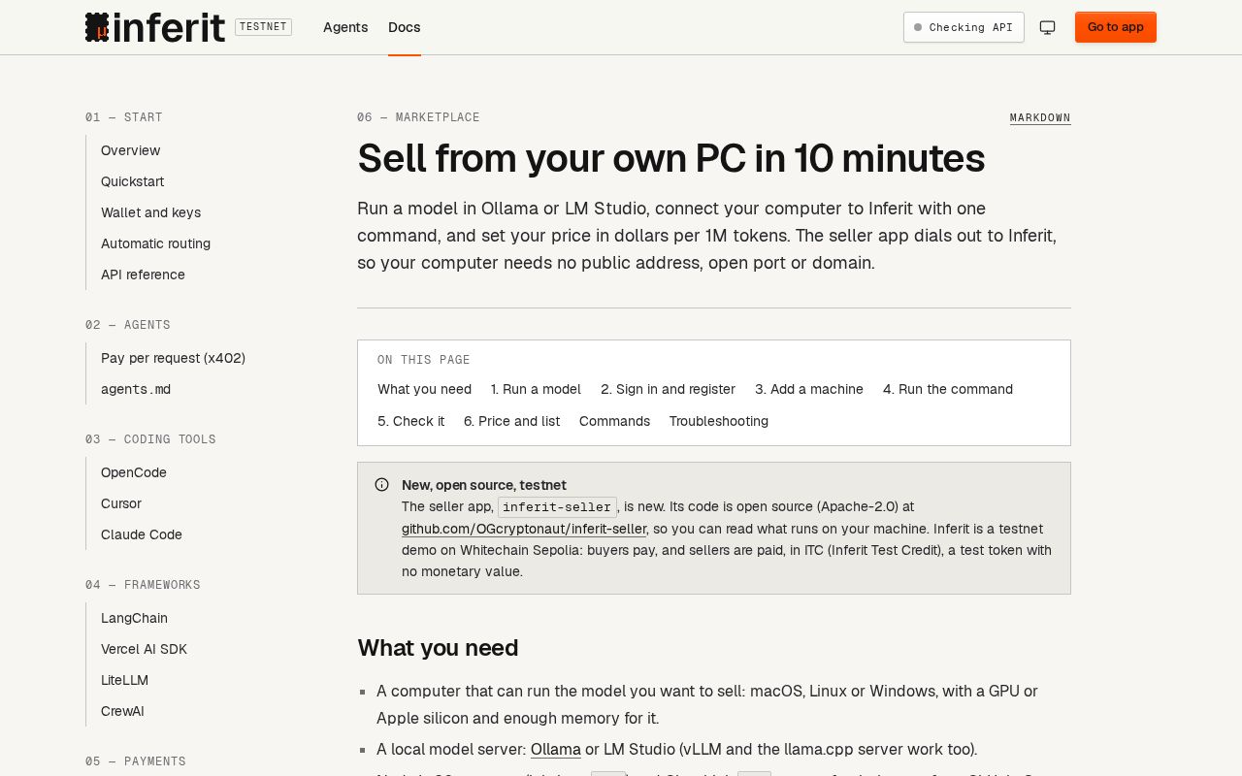Viewport: 1242px width, 776px height.
Task: Jump to the Commands section
Action: [614, 421]
